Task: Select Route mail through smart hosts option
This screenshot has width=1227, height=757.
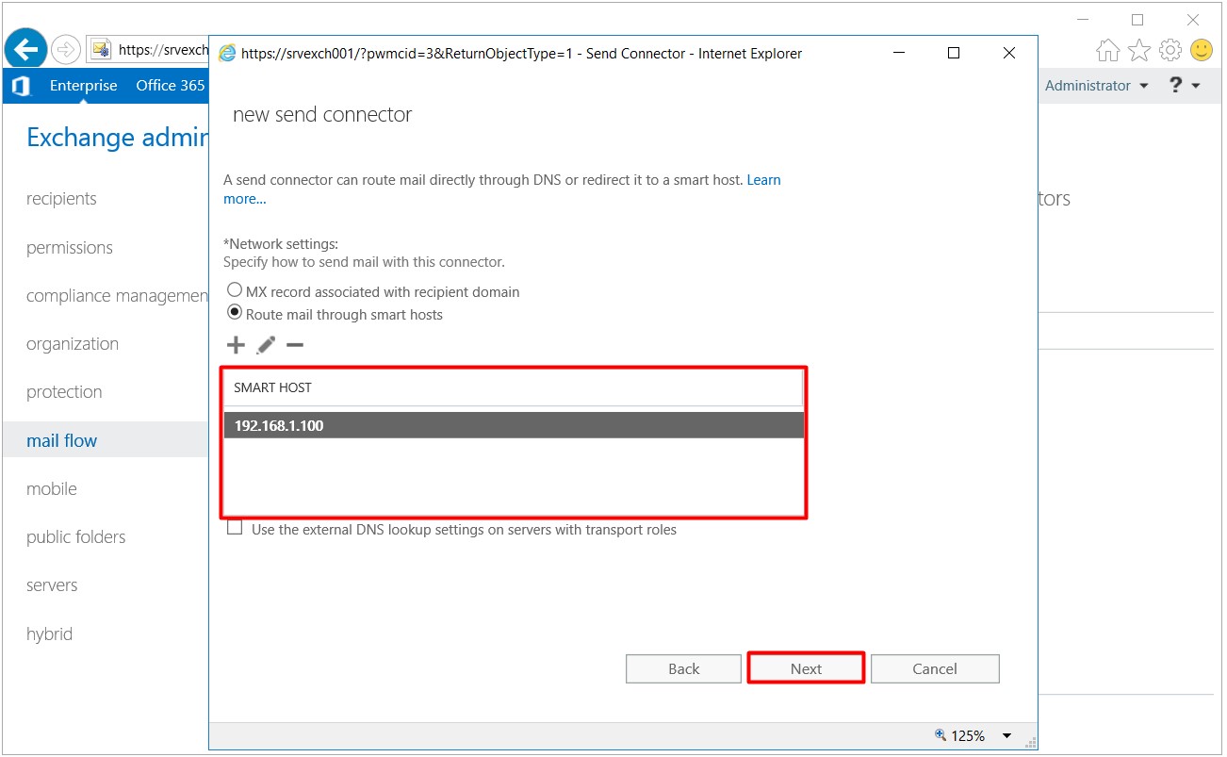Action: point(235,314)
